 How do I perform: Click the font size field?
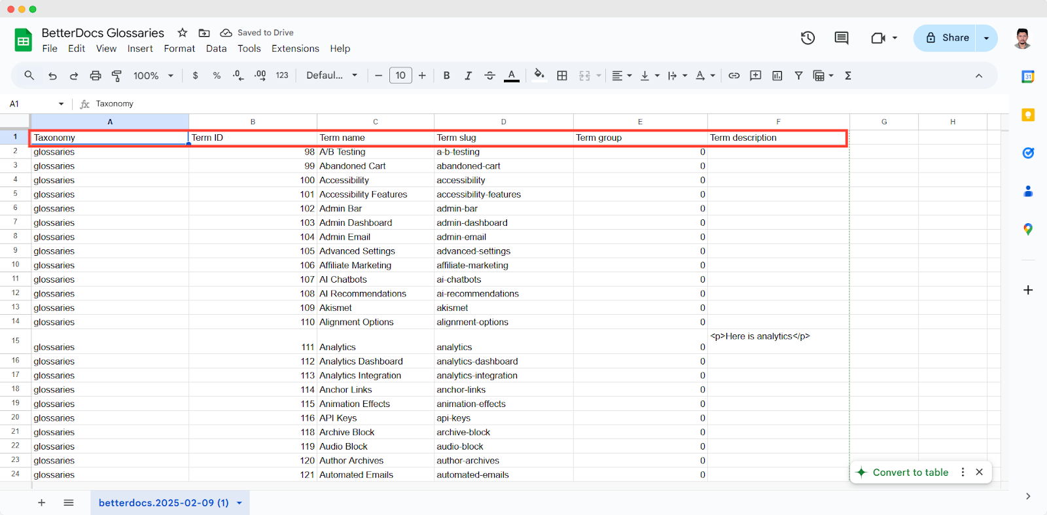pyautogui.click(x=400, y=76)
